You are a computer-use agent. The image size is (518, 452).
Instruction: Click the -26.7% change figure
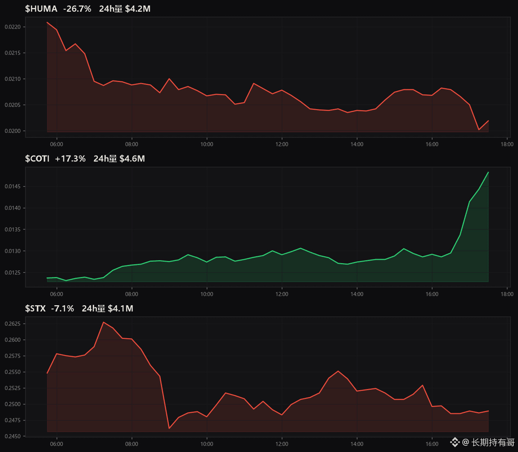pyautogui.click(x=77, y=9)
